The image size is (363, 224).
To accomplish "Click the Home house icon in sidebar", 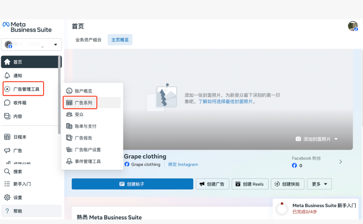I will (x=7, y=62).
